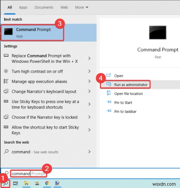This screenshot has height=188, width=180.
Task: Click the app execution aliases list icon
Action: [x=6, y=81]
